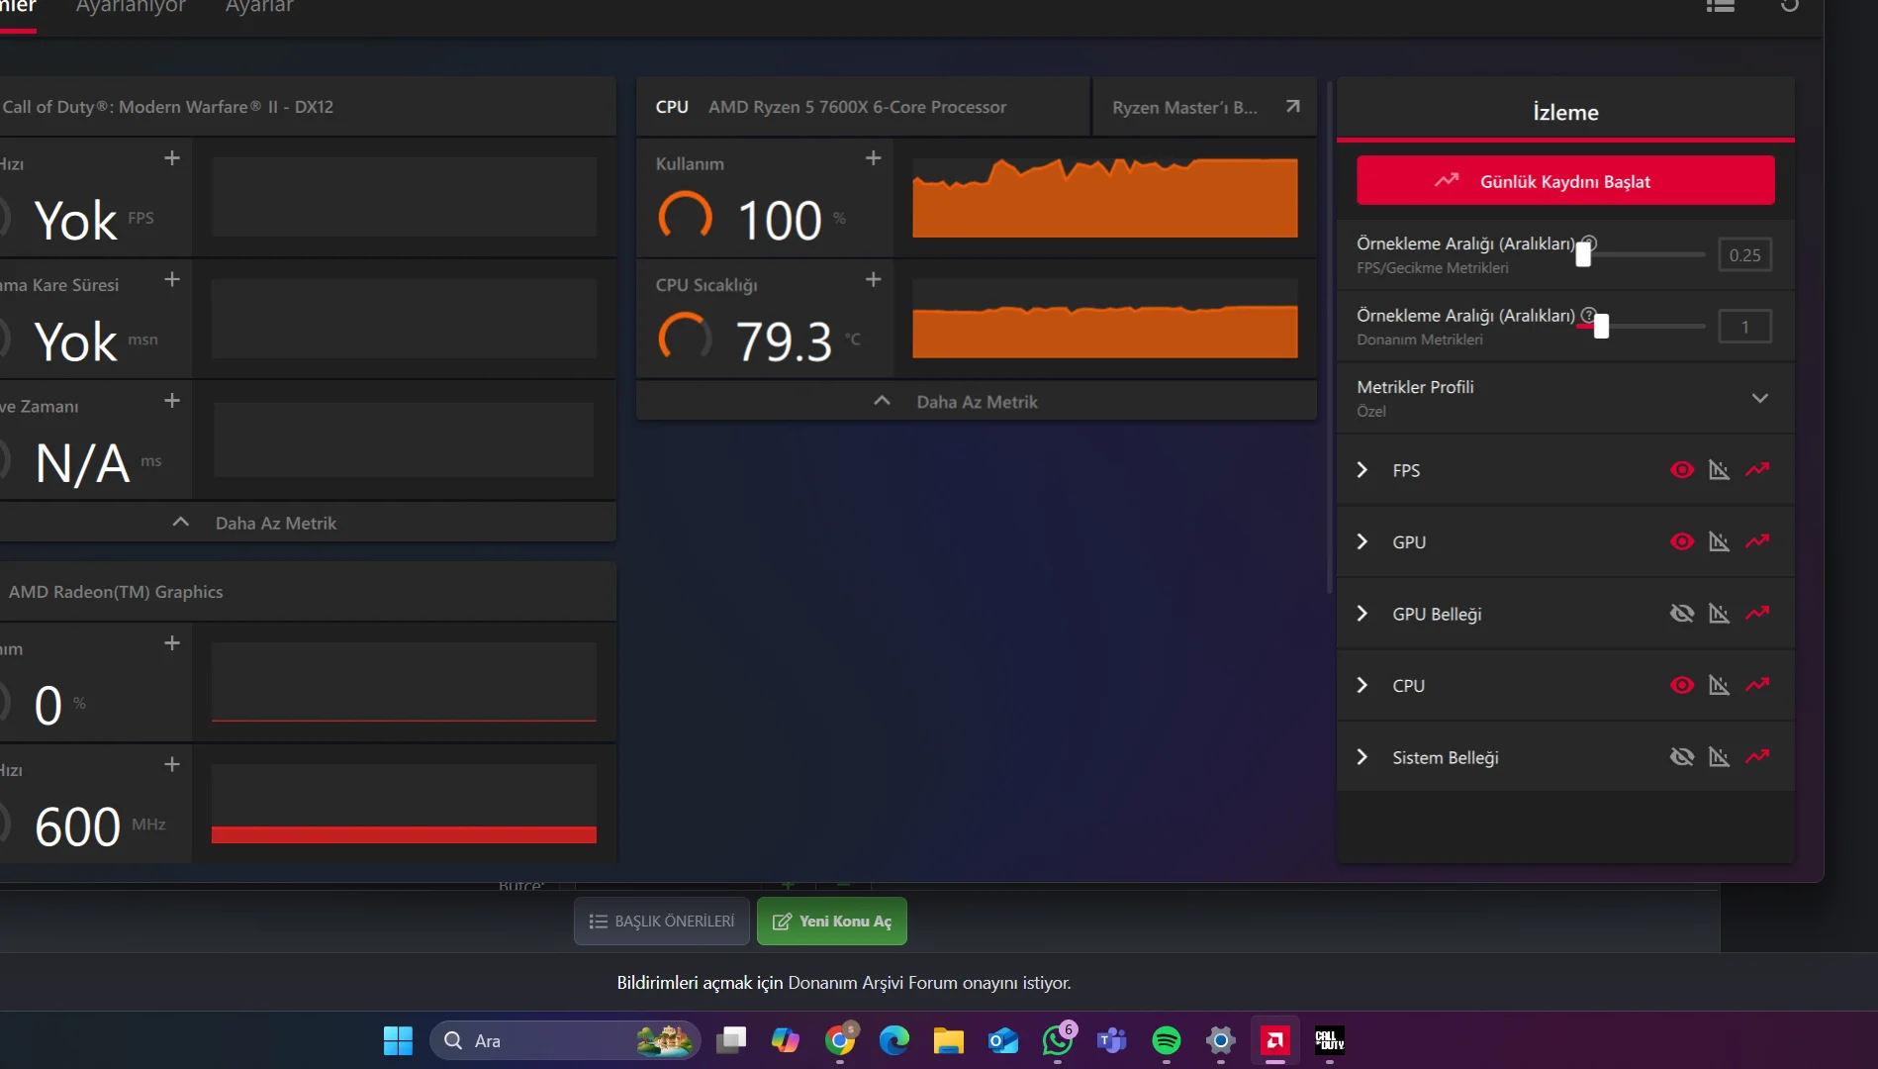
Task: Toggle GPU Belleği logging trend icon
Action: pyautogui.click(x=1757, y=613)
